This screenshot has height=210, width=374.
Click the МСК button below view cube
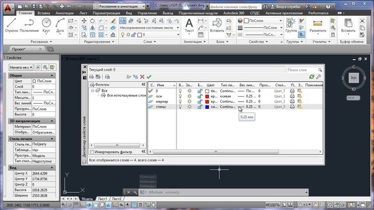[353, 97]
